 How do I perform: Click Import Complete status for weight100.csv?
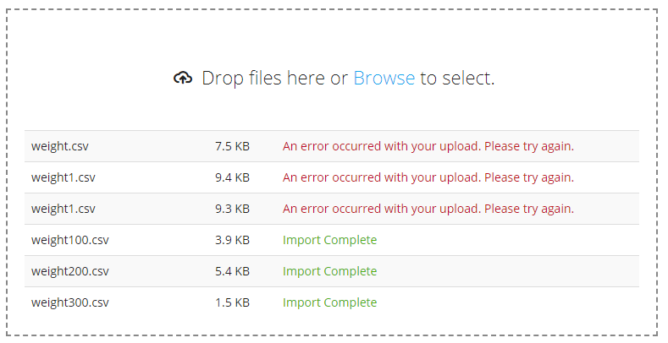[x=329, y=240]
